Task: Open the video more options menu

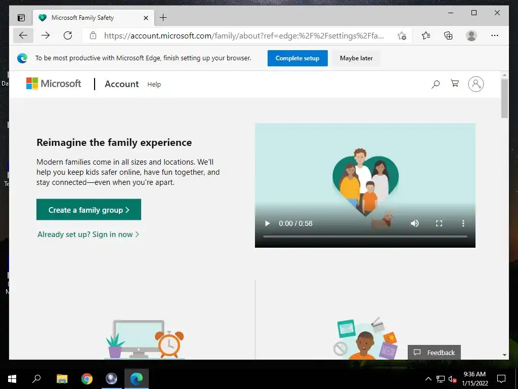Action: click(463, 223)
